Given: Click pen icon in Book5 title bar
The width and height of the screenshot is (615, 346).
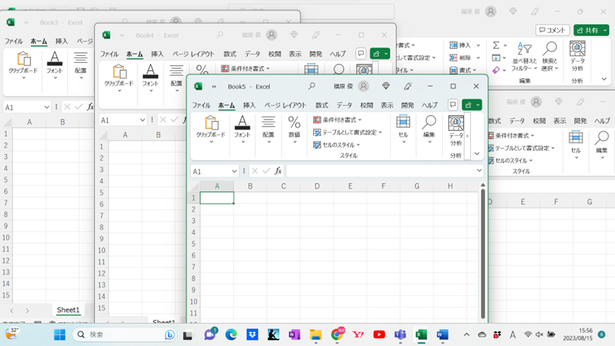Looking at the screenshot, I should click(408, 86).
